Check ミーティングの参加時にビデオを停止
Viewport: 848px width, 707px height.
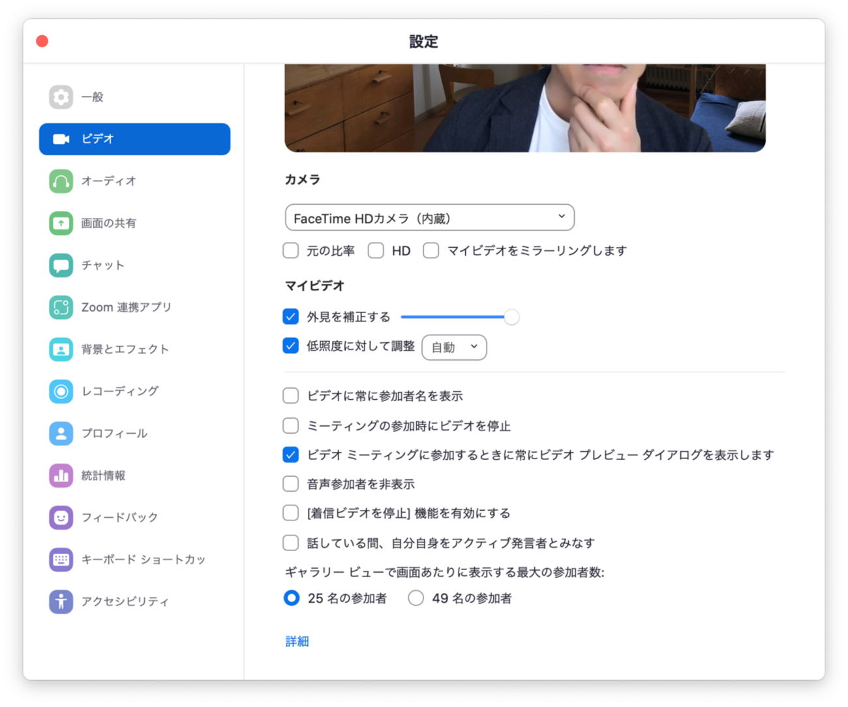click(291, 426)
